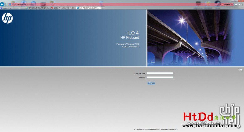
Task: Switch to the baidu.com tab
Action: click(x=13, y=8)
